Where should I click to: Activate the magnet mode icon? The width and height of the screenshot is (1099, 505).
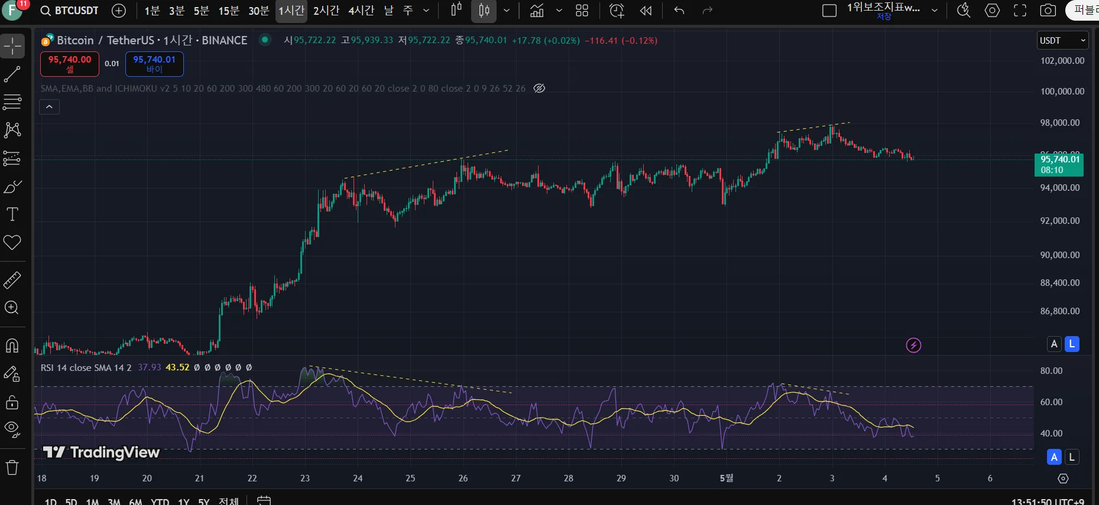click(12, 346)
